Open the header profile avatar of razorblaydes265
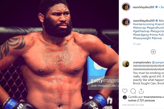Screen dimensions: 164x109 tap(126, 7)
